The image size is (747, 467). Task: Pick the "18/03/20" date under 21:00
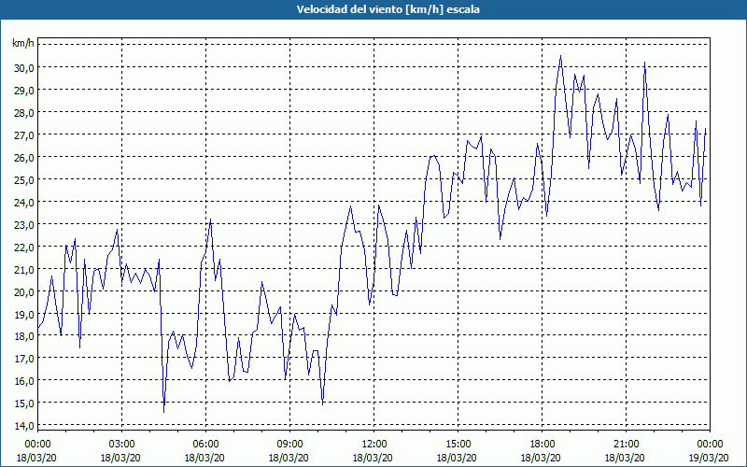[x=625, y=458]
